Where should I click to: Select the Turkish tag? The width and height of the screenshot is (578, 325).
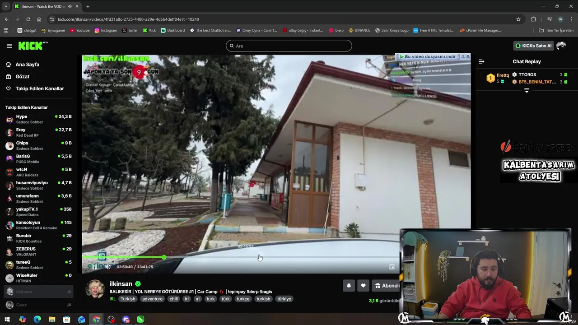[128, 299]
